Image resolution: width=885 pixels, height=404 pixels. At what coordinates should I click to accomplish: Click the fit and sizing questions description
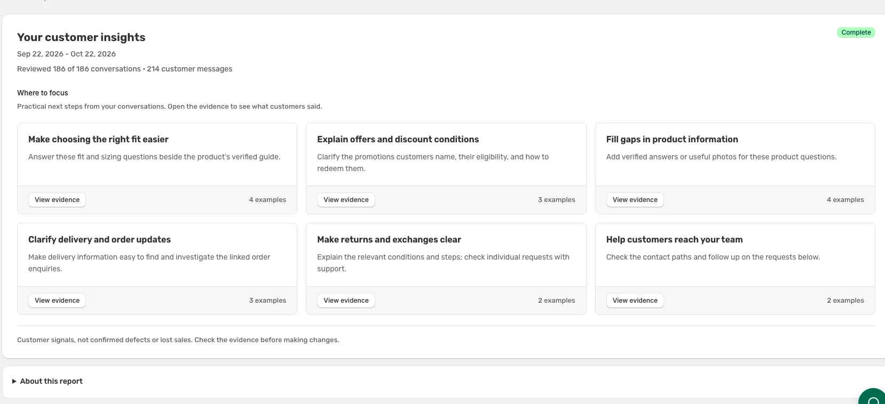[154, 157]
